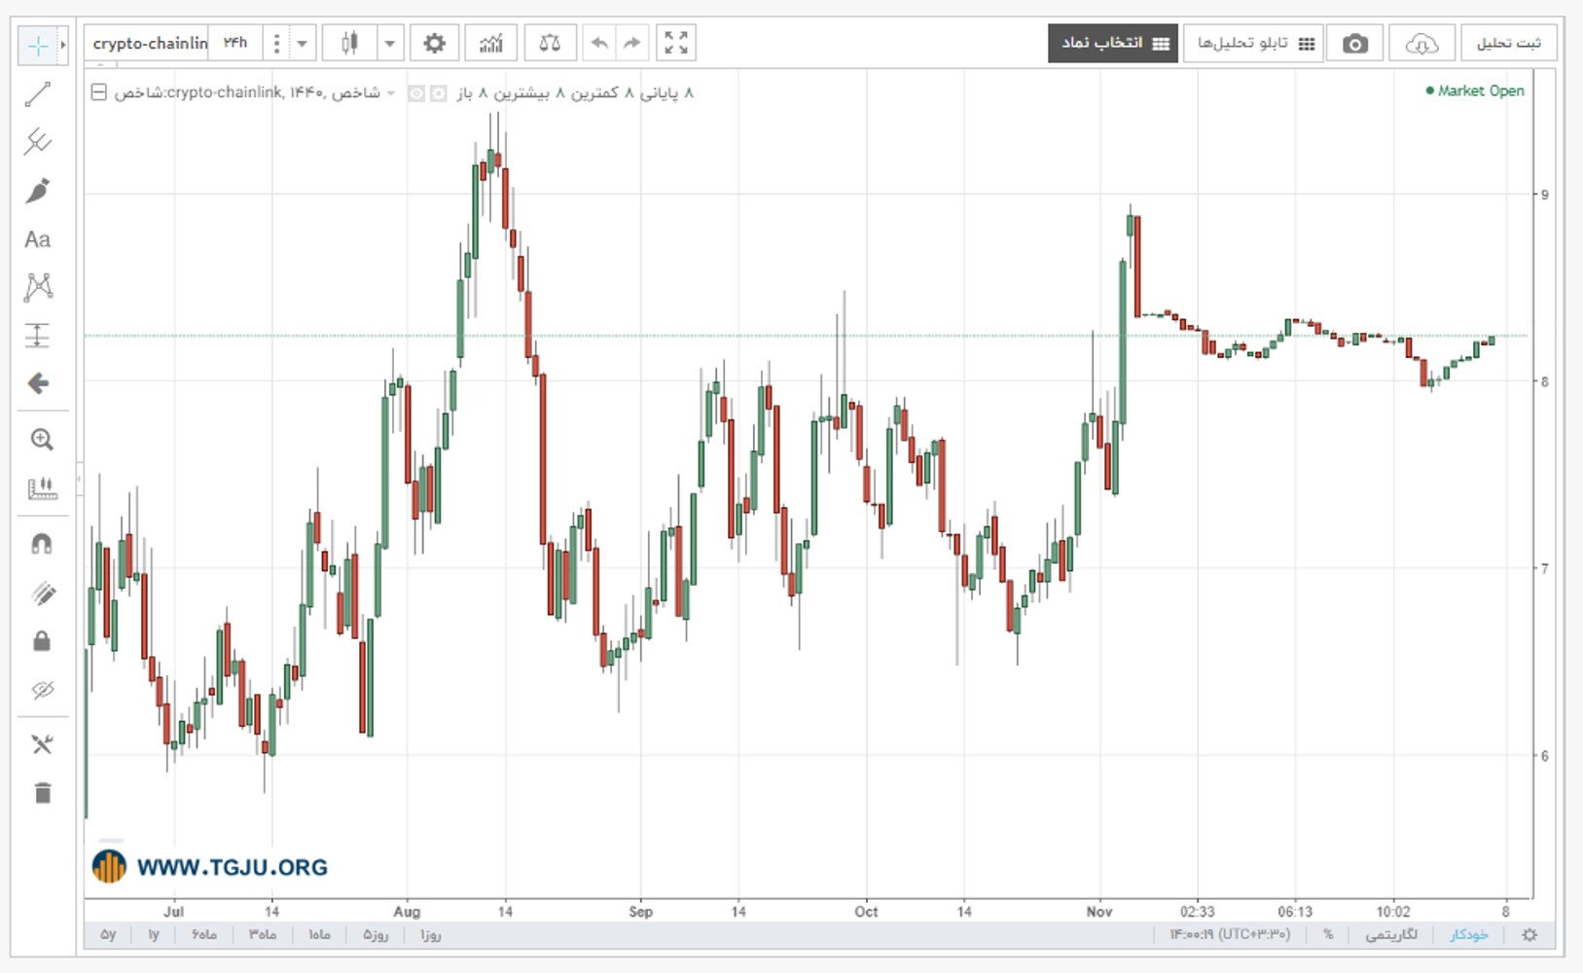Open the indicators list icon
1583x973 pixels.
491,43
